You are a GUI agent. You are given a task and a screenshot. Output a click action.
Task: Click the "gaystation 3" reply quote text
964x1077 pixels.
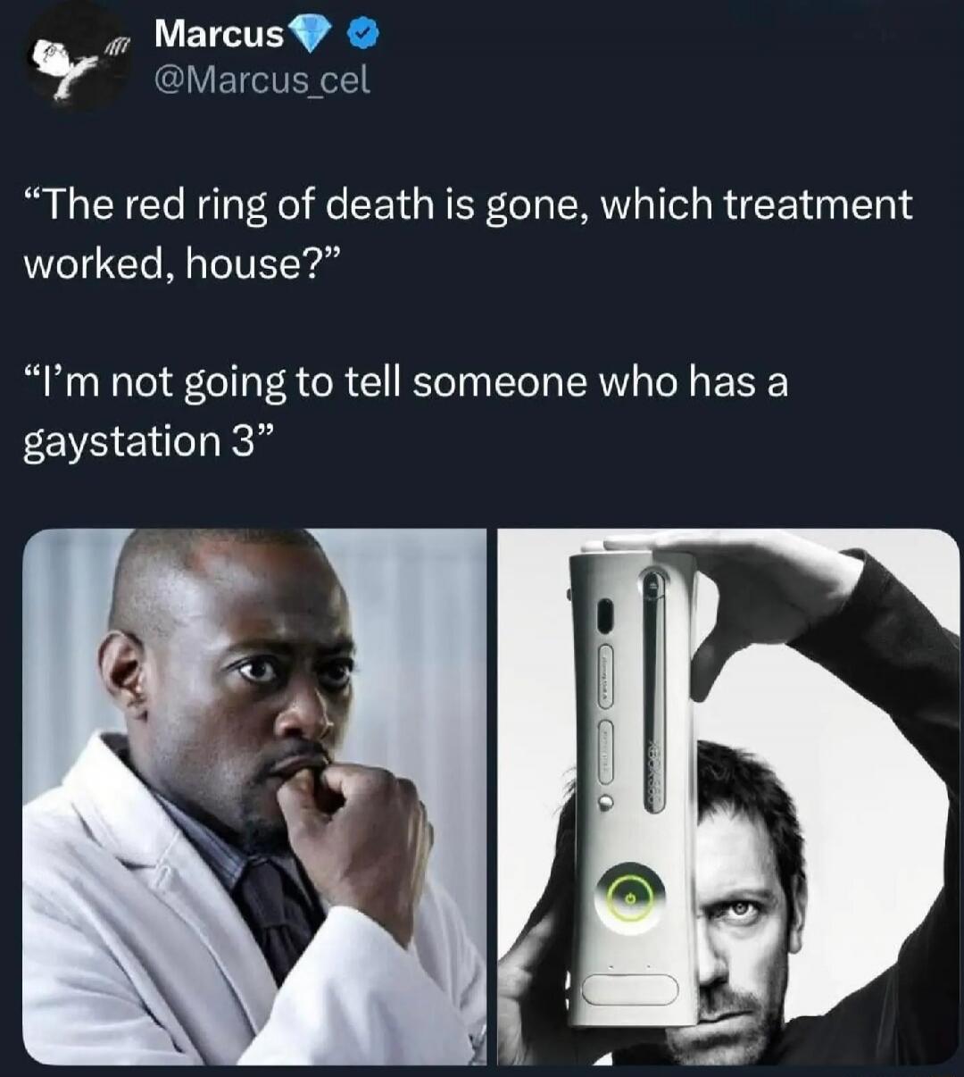pyautogui.click(x=406, y=411)
